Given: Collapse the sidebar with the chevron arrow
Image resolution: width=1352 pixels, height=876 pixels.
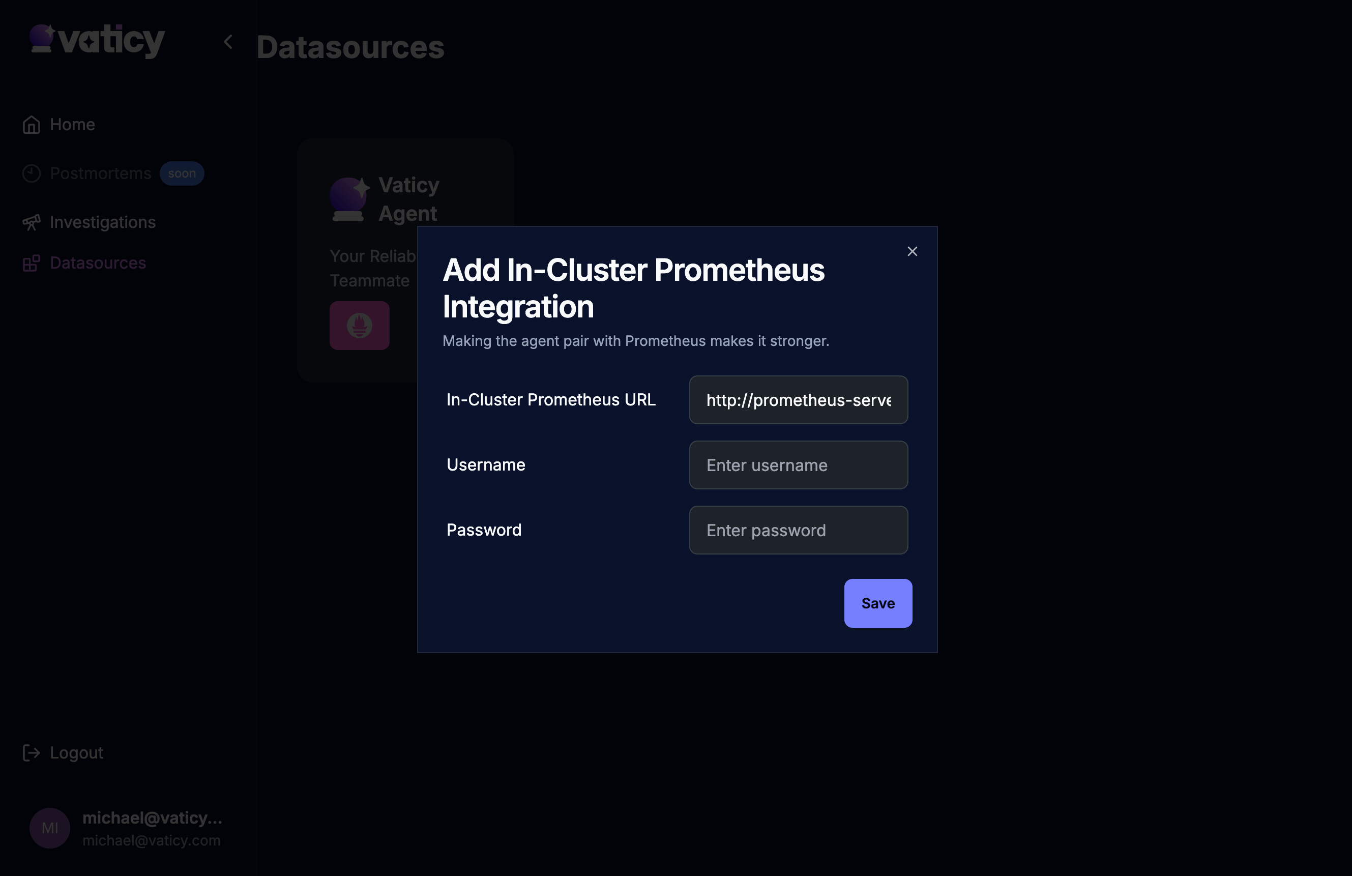Looking at the screenshot, I should coord(228,42).
